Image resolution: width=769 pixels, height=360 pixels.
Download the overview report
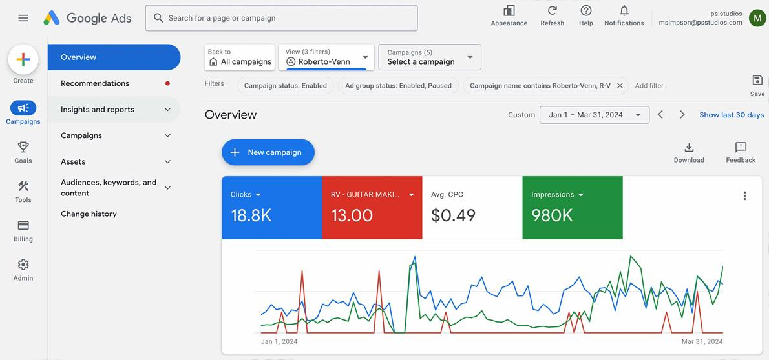pyautogui.click(x=688, y=148)
